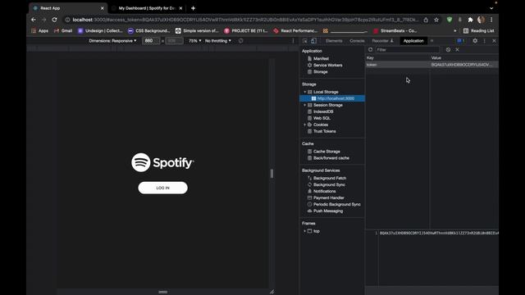Select the Application panel tab

[x=413, y=41]
